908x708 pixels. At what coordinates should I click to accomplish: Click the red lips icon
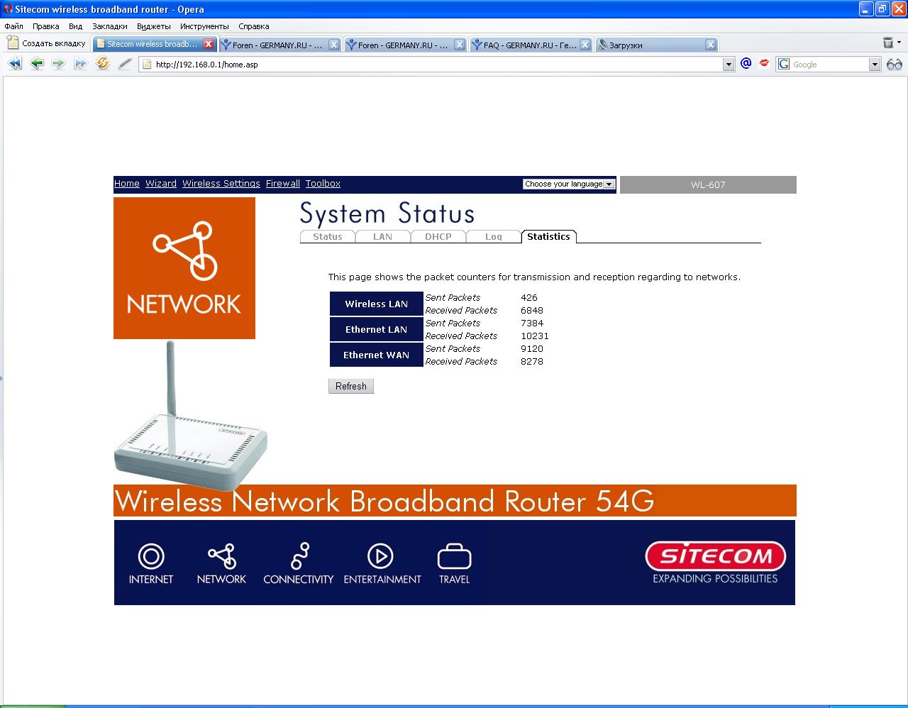click(x=764, y=63)
